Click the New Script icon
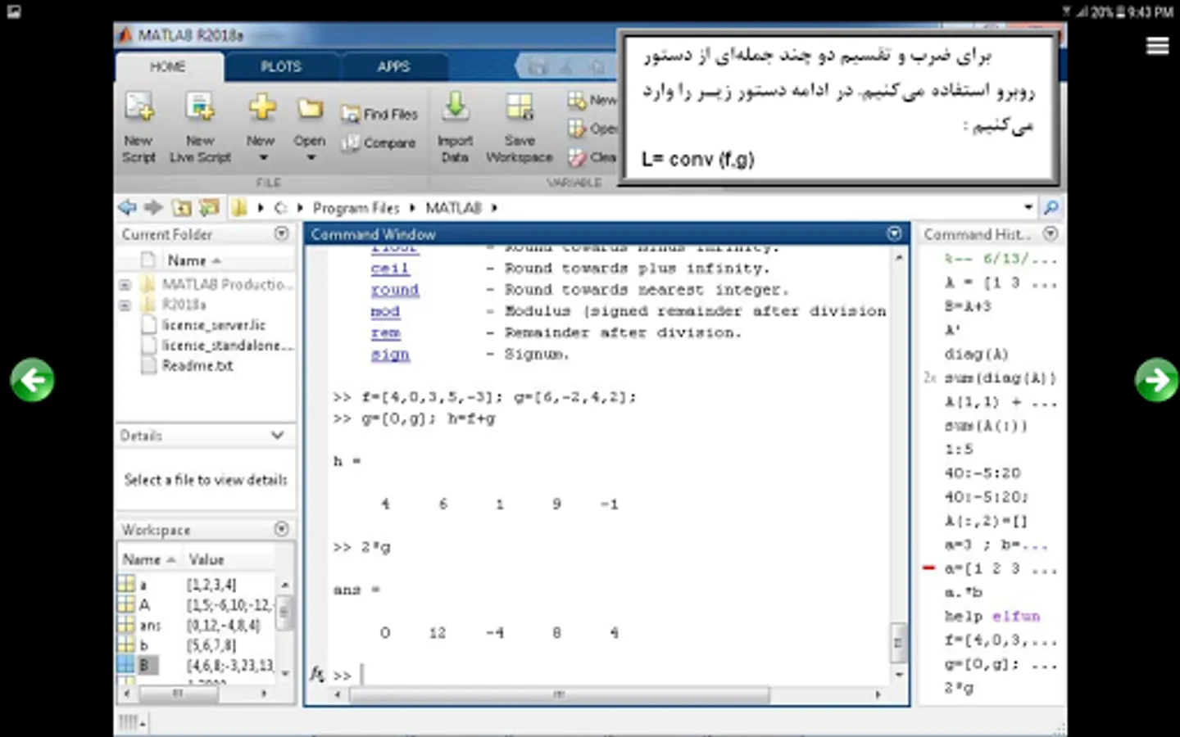 click(x=138, y=107)
